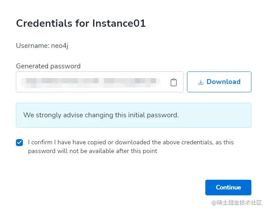The width and height of the screenshot is (268, 212).
Task: Click the "Generated password" label
Action: [x=48, y=66]
